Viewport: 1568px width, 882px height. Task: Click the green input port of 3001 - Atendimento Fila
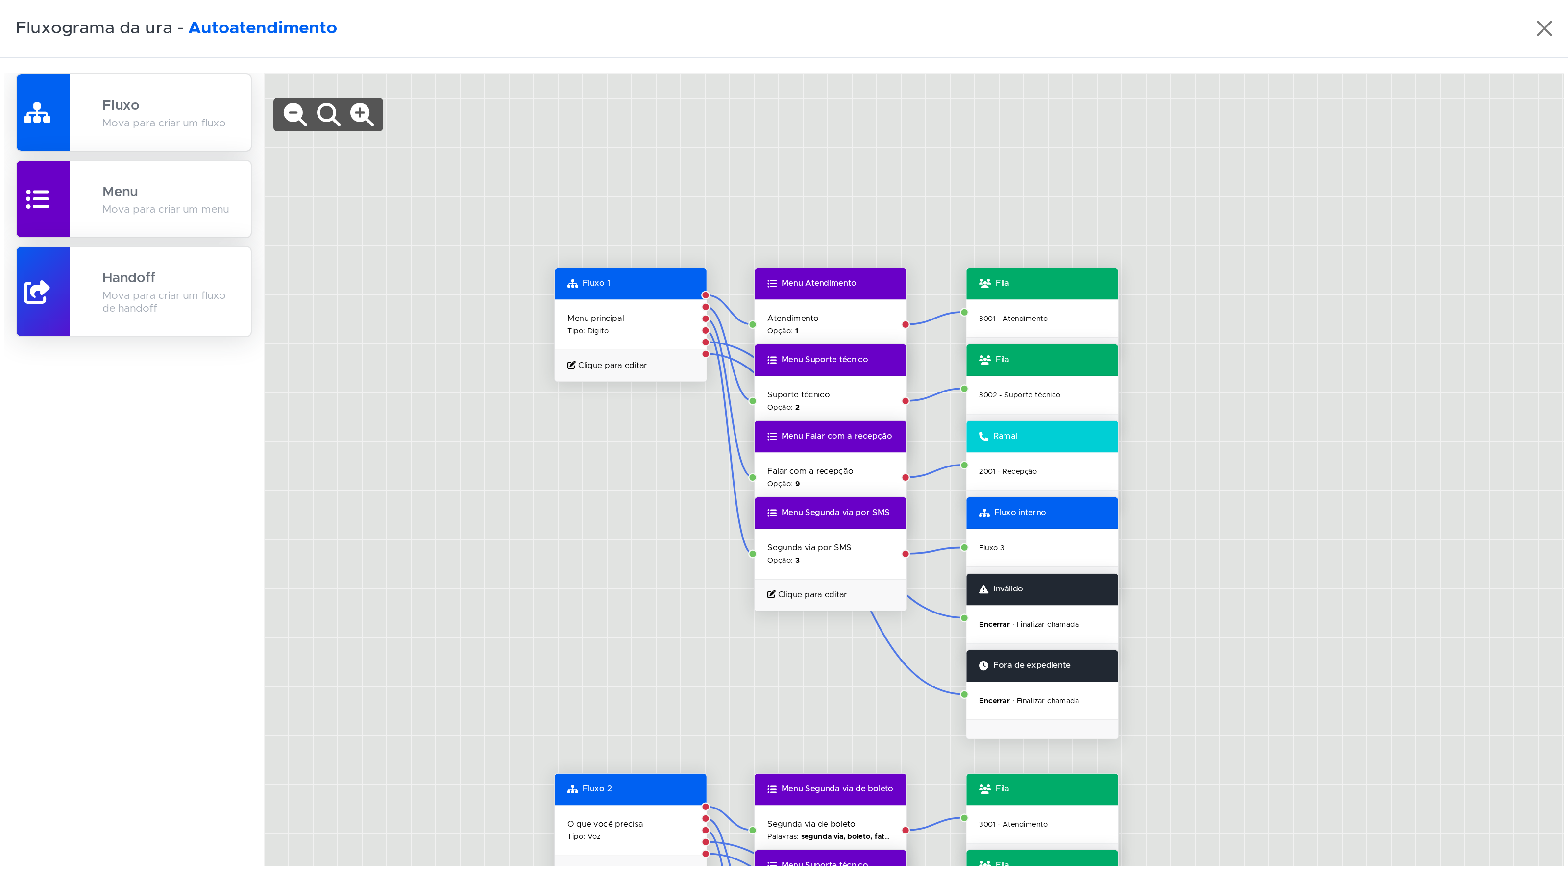tap(965, 313)
